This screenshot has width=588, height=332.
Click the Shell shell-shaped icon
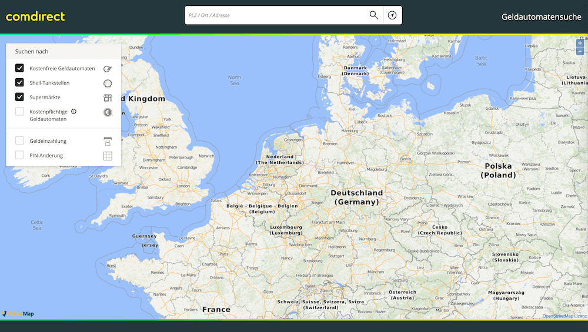[x=108, y=83]
